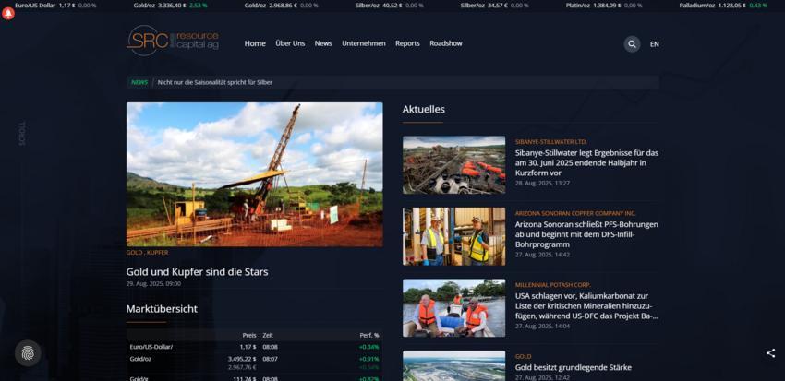This screenshot has width=785, height=381.
Task: Open the Roadshow menu item
Action: 445,43
